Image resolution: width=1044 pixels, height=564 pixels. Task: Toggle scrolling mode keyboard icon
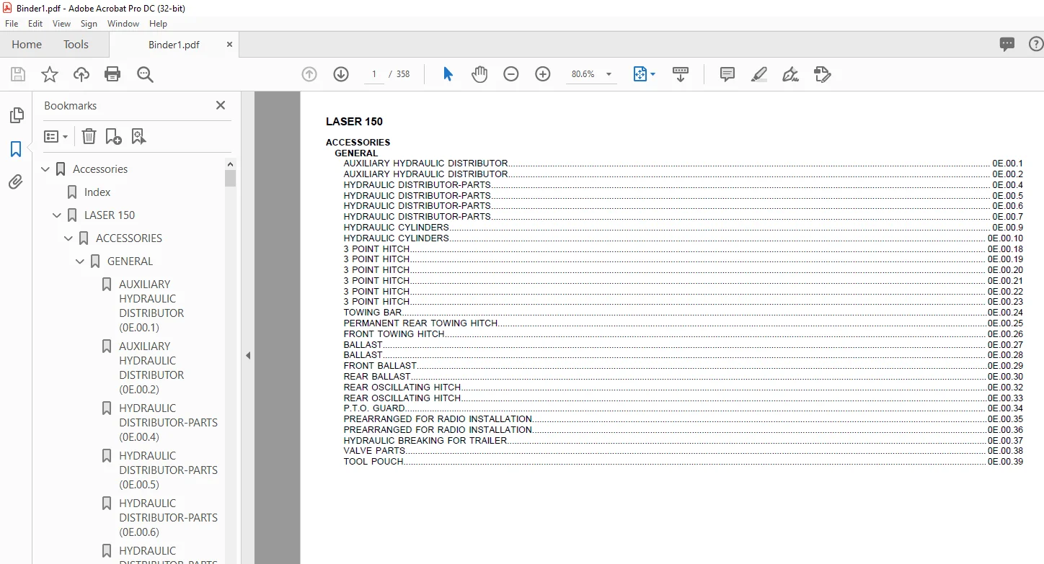[681, 74]
